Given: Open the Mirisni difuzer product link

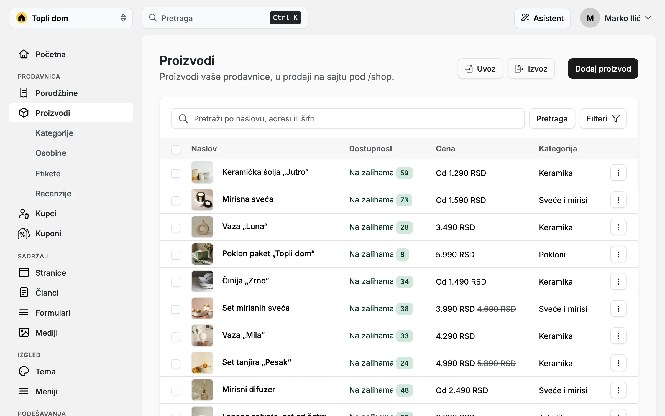Looking at the screenshot, I should coord(249,389).
